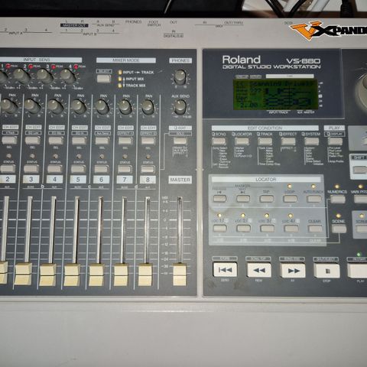The height and width of the screenshot is (367, 367).
Task: Push the PLAY DISPLAY button
Action: (x=335, y=141)
